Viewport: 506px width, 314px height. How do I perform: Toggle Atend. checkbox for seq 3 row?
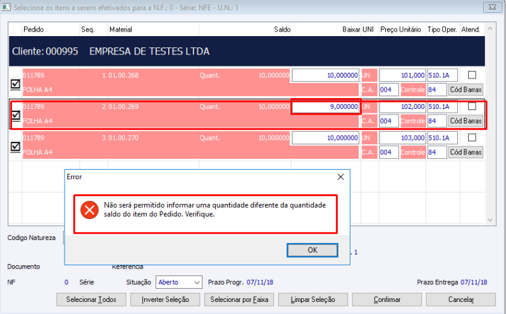tap(472, 137)
